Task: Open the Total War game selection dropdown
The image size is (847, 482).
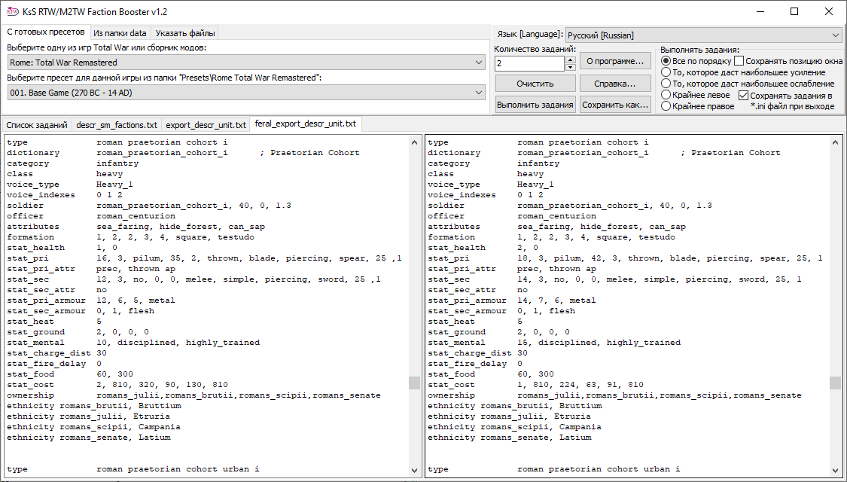Action: (x=245, y=63)
